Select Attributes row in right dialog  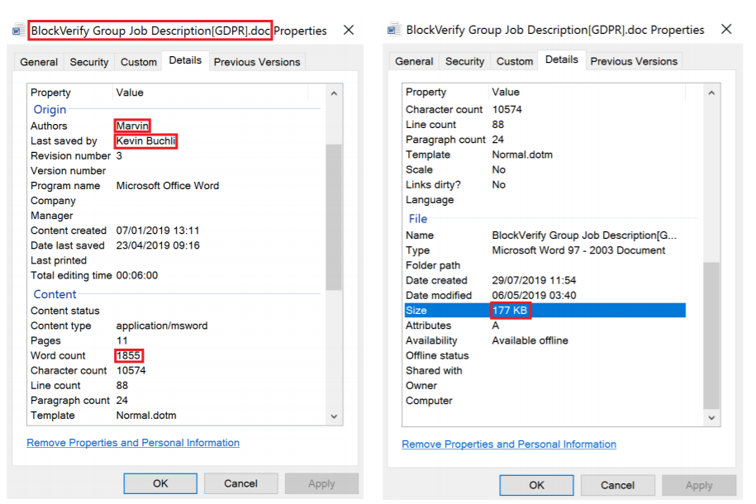point(544,326)
